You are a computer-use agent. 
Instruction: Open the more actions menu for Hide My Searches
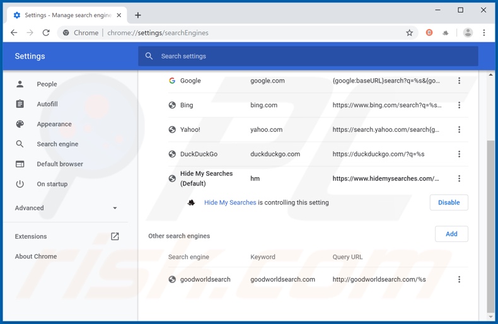click(459, 178)
